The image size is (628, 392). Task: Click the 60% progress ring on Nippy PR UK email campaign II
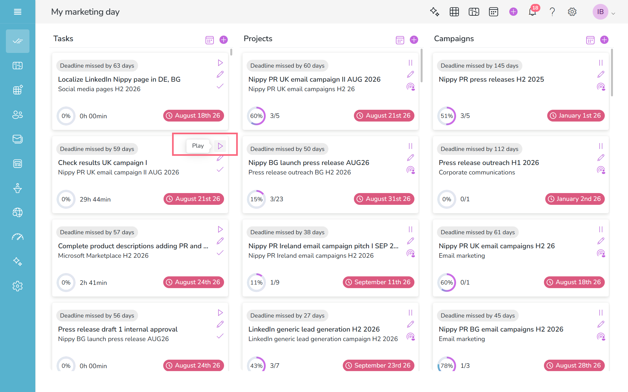pos(256,116)
